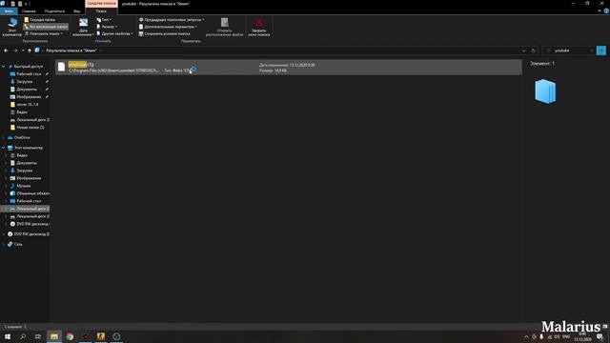Screen dimensions: 610x343
Task: Open Повторить поиск dropdown
Action: pyautogui.click(x=44, y=33)
